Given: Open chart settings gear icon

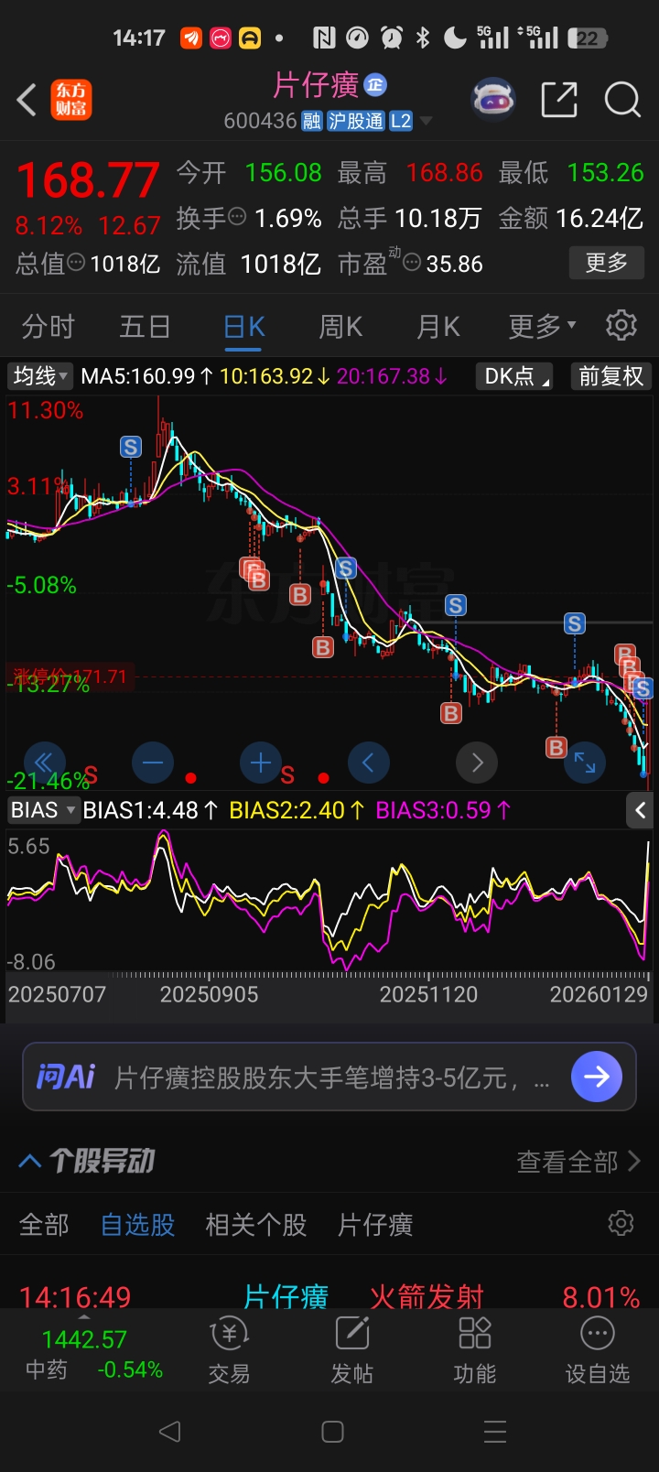Looking at the screenshot, I should click(621, 325).
